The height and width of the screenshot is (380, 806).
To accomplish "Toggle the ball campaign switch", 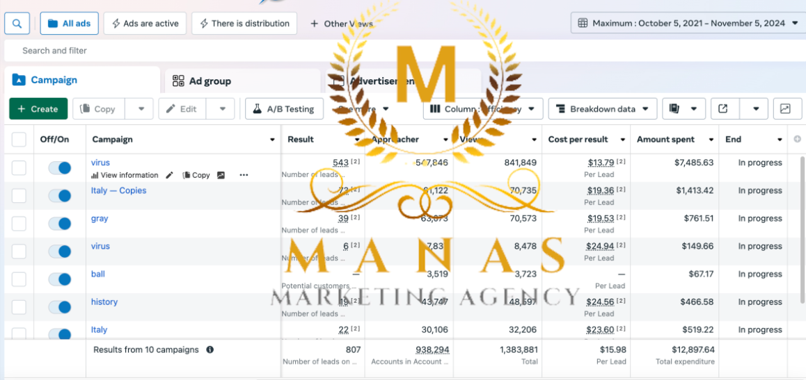I will point(60,279).
